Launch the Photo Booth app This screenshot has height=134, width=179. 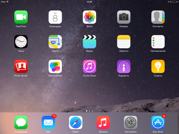21,66
